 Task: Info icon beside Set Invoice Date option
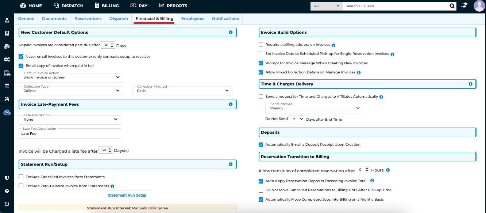tap(392, 54)
